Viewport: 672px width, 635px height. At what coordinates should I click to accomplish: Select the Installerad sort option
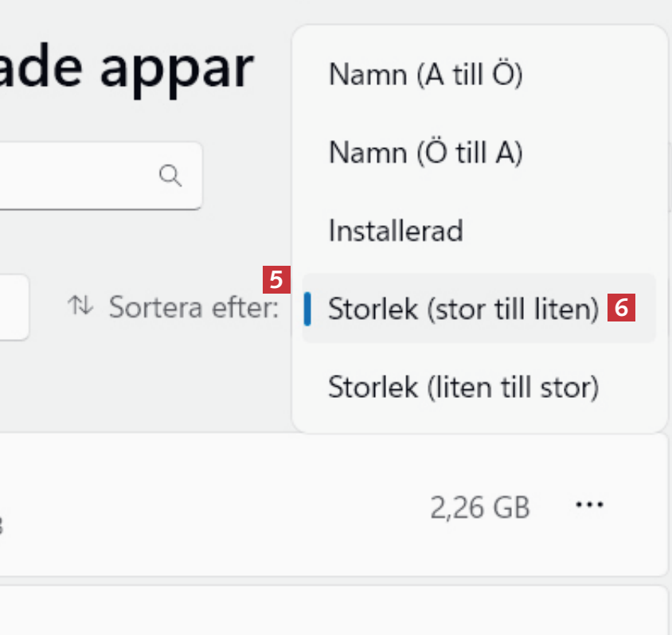pos(396,231)
